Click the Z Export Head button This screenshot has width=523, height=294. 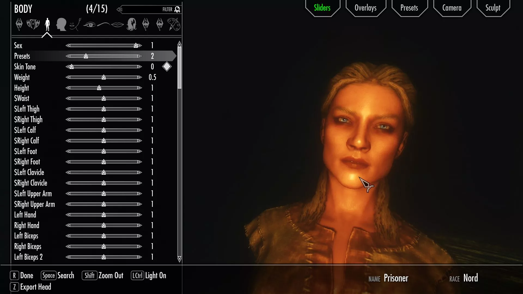(x=31, y=287)
